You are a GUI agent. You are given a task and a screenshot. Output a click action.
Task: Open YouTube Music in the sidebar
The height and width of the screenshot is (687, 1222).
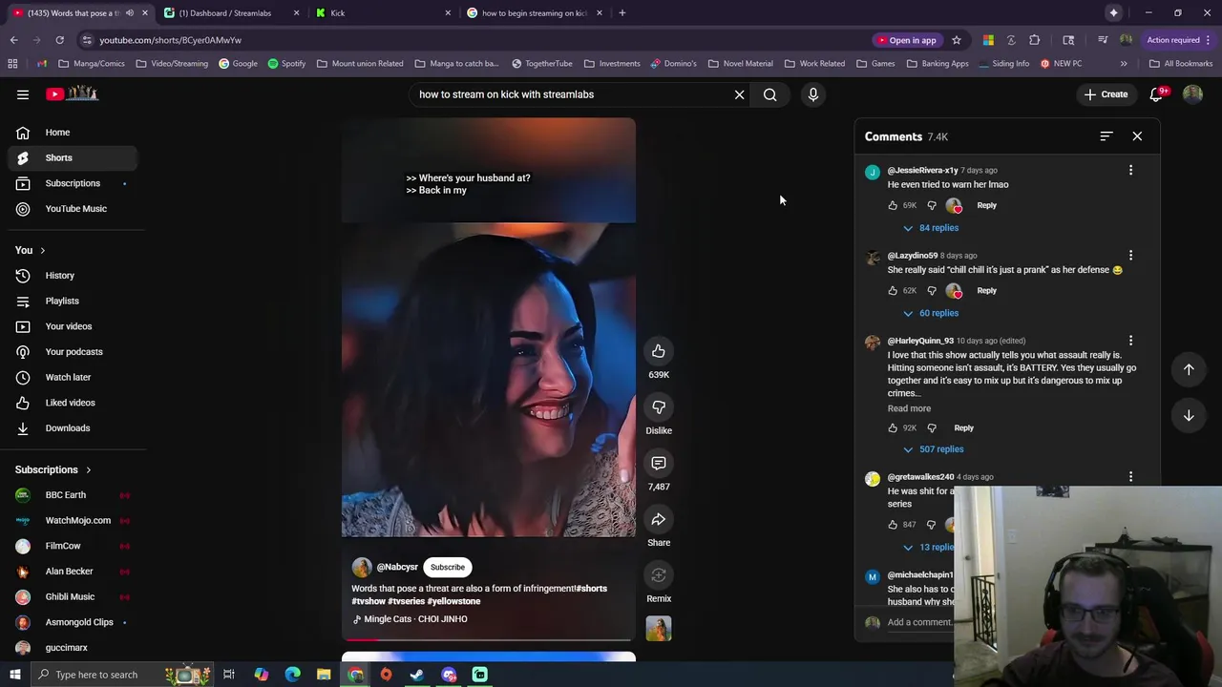pyautogui.click(x=73, y=209)
